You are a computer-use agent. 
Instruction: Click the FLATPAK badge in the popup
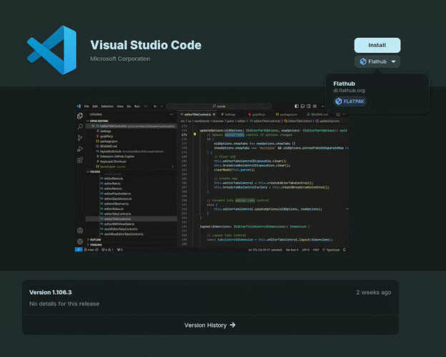point(350,101)
